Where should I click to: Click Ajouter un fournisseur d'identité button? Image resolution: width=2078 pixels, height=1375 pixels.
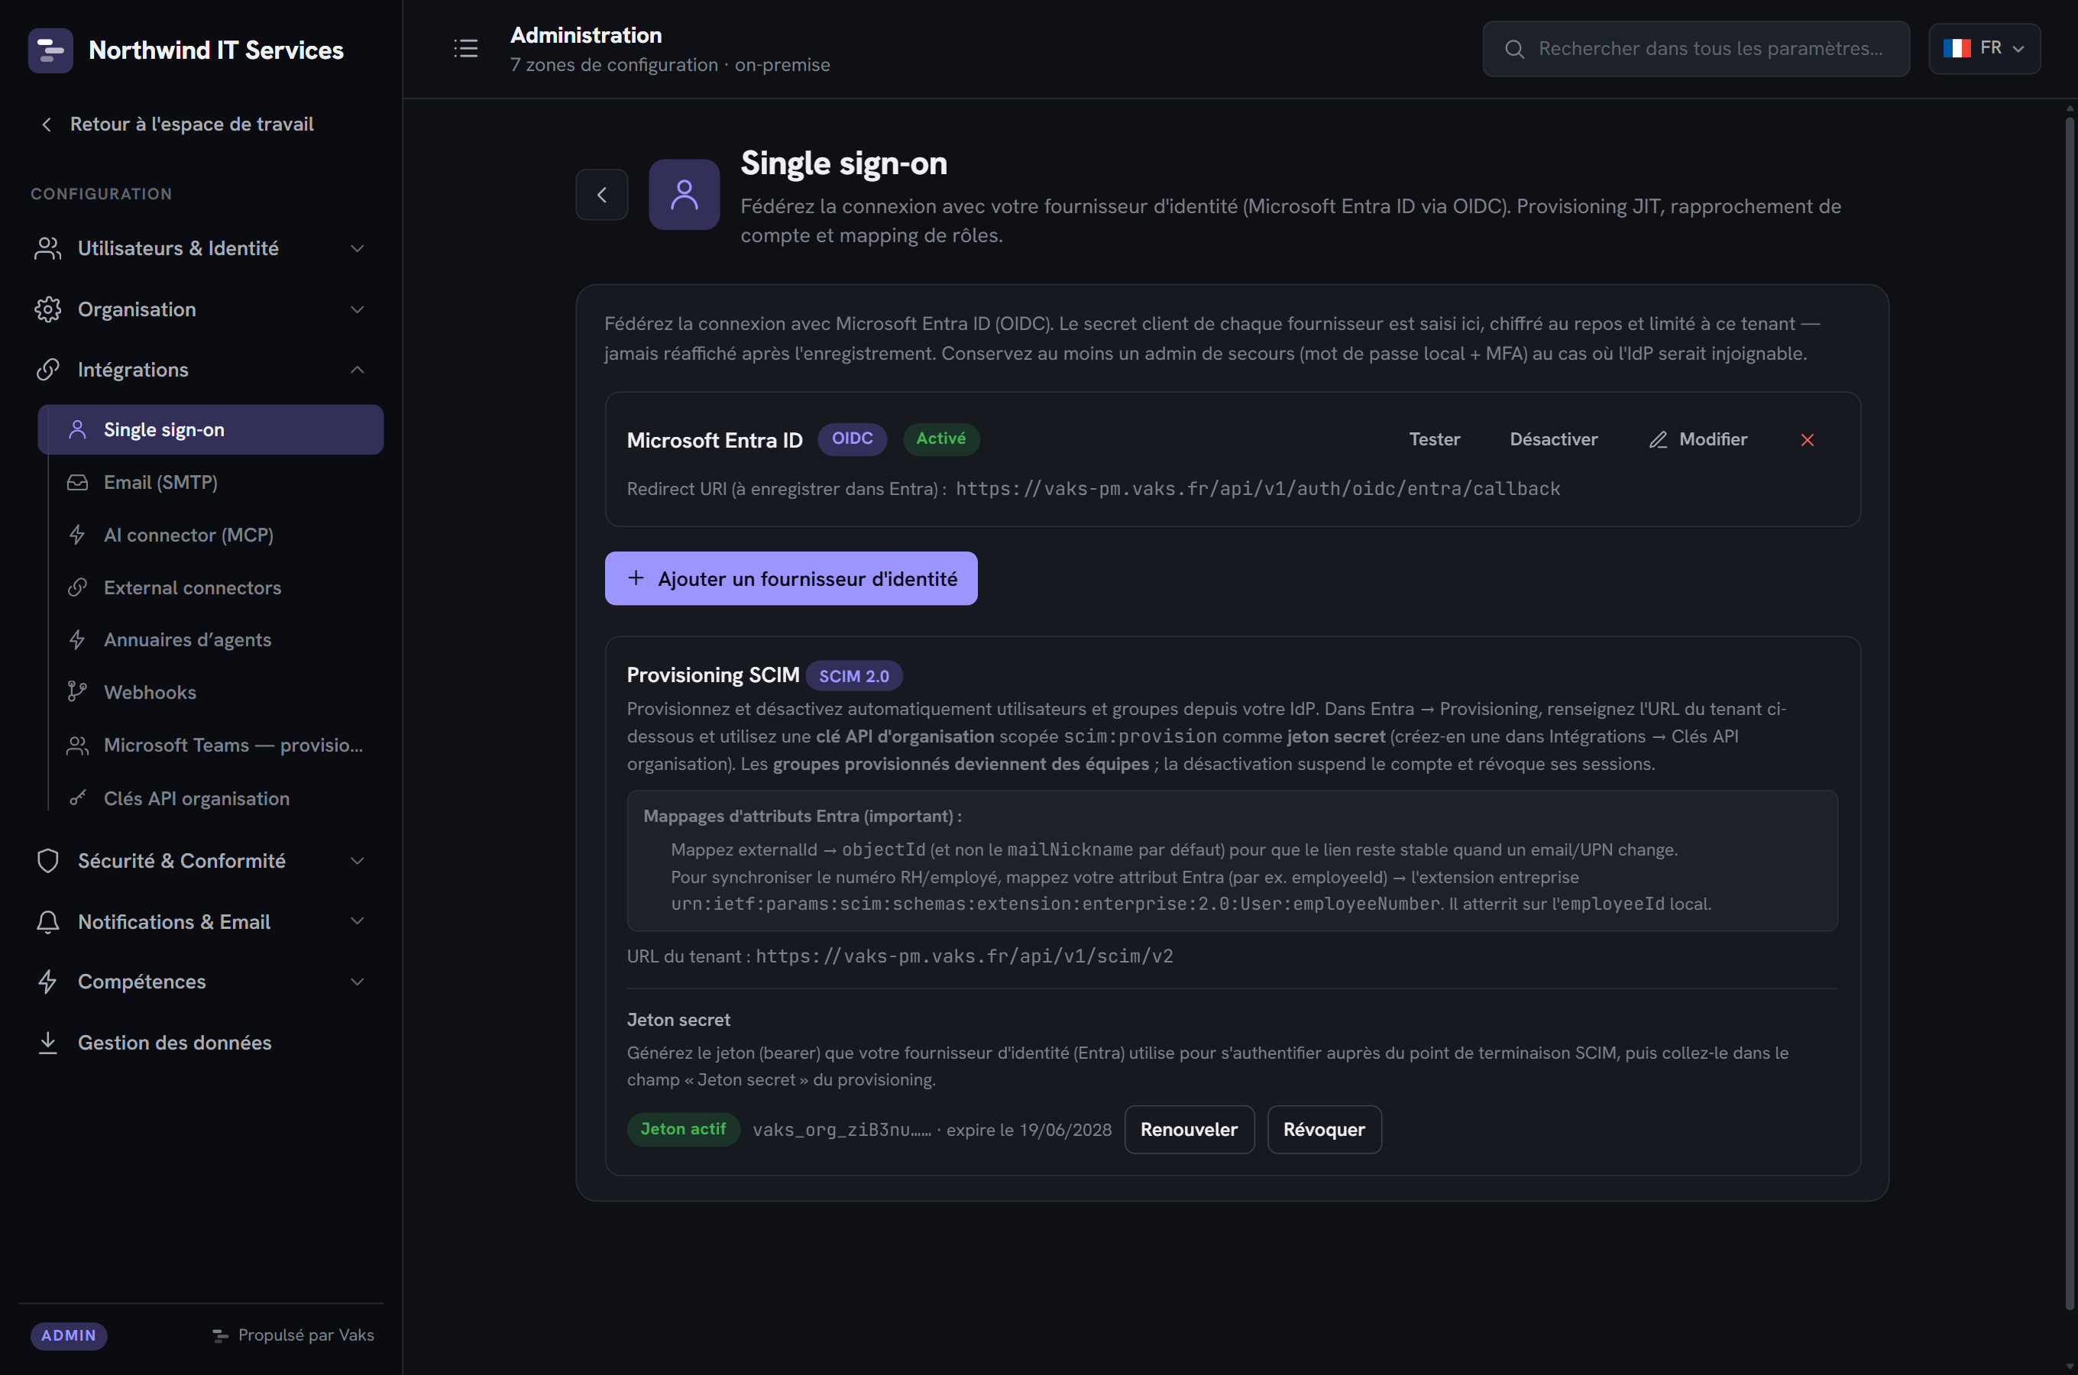(x=791, y=579)
